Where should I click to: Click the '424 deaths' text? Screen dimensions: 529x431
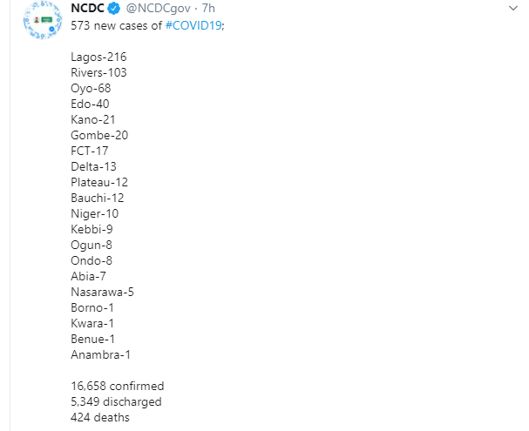100,417
